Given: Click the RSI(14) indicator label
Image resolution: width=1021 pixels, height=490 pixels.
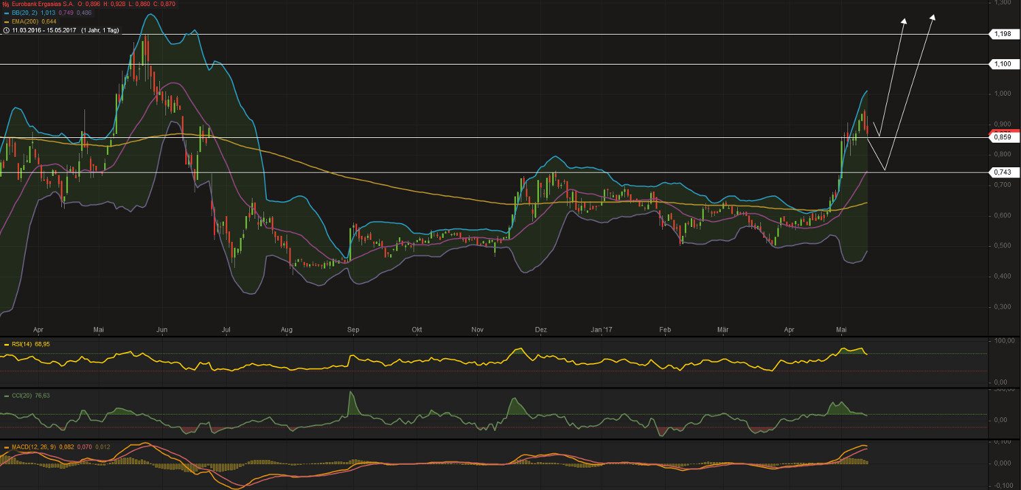Looking at the screenshot, I should tap(22, 345).
